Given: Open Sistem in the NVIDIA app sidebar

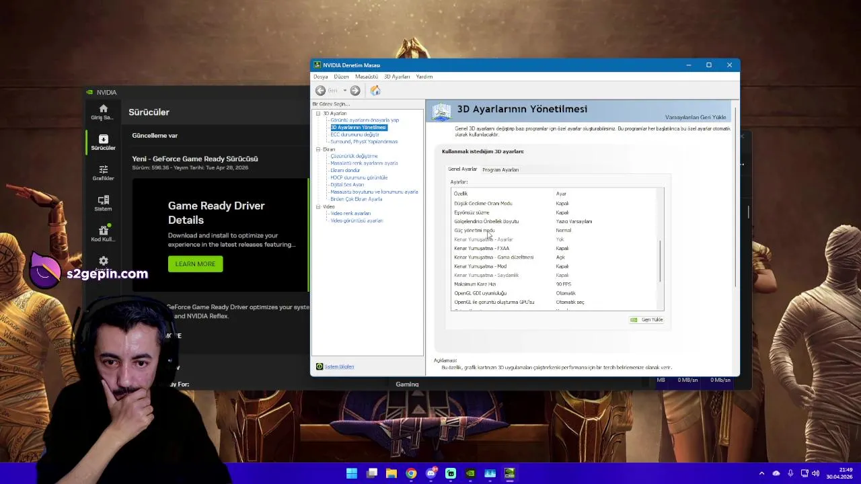Looking at the screenshot, I should [103, 203].
